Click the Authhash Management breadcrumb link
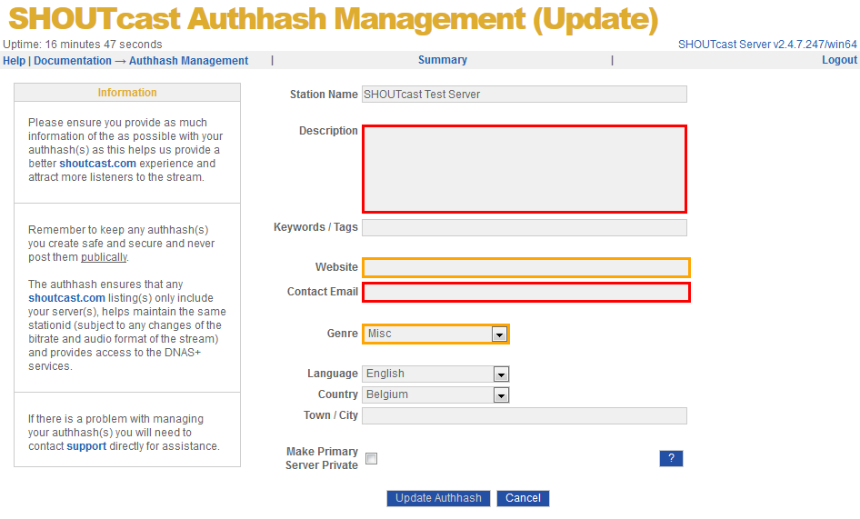Viewport: 860px width, 519px height. tap(188, 61)
